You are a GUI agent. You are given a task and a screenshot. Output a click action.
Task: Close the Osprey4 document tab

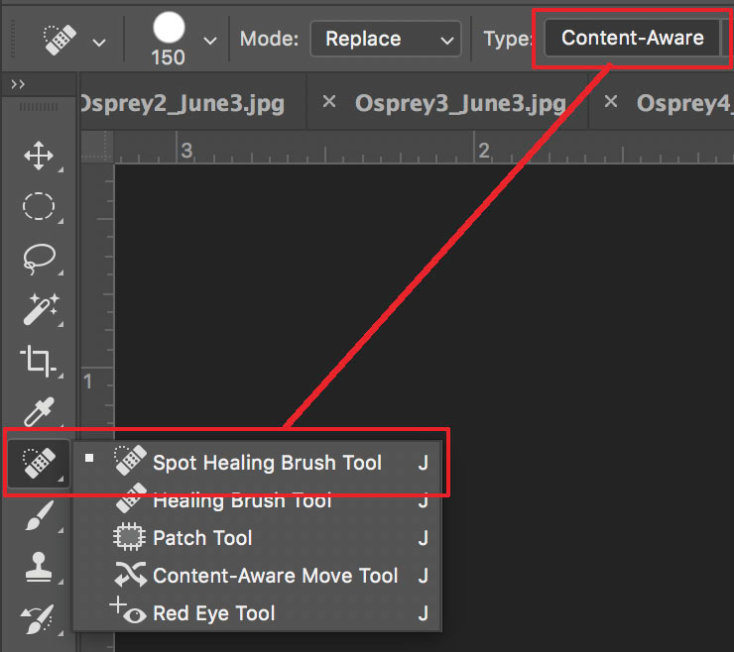point(610,101)
